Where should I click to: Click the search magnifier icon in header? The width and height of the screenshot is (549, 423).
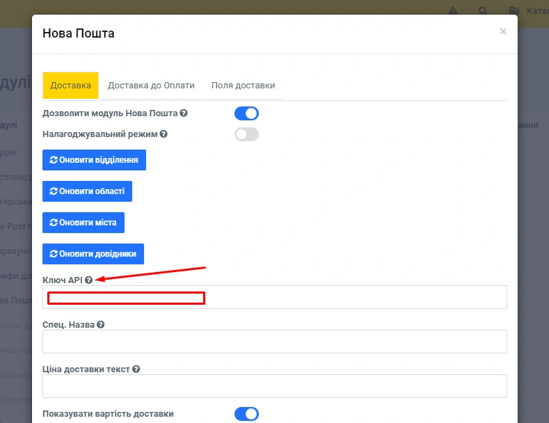pos(483,11)
